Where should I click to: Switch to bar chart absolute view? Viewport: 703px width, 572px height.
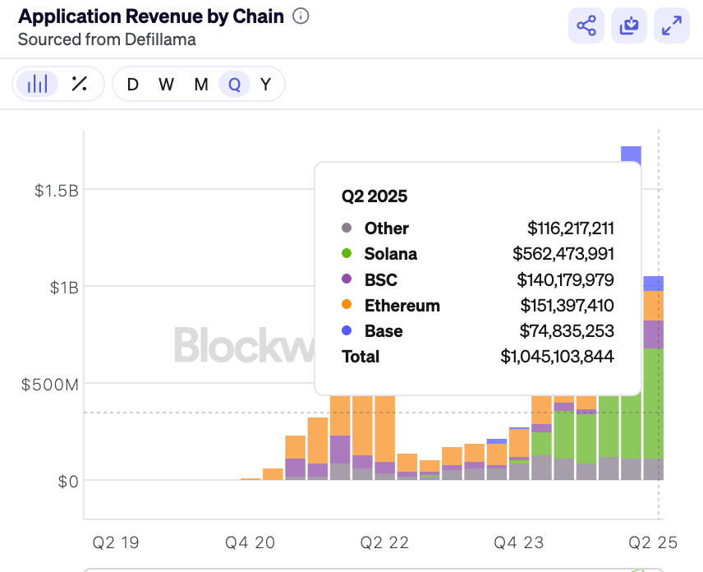[37, 84]
